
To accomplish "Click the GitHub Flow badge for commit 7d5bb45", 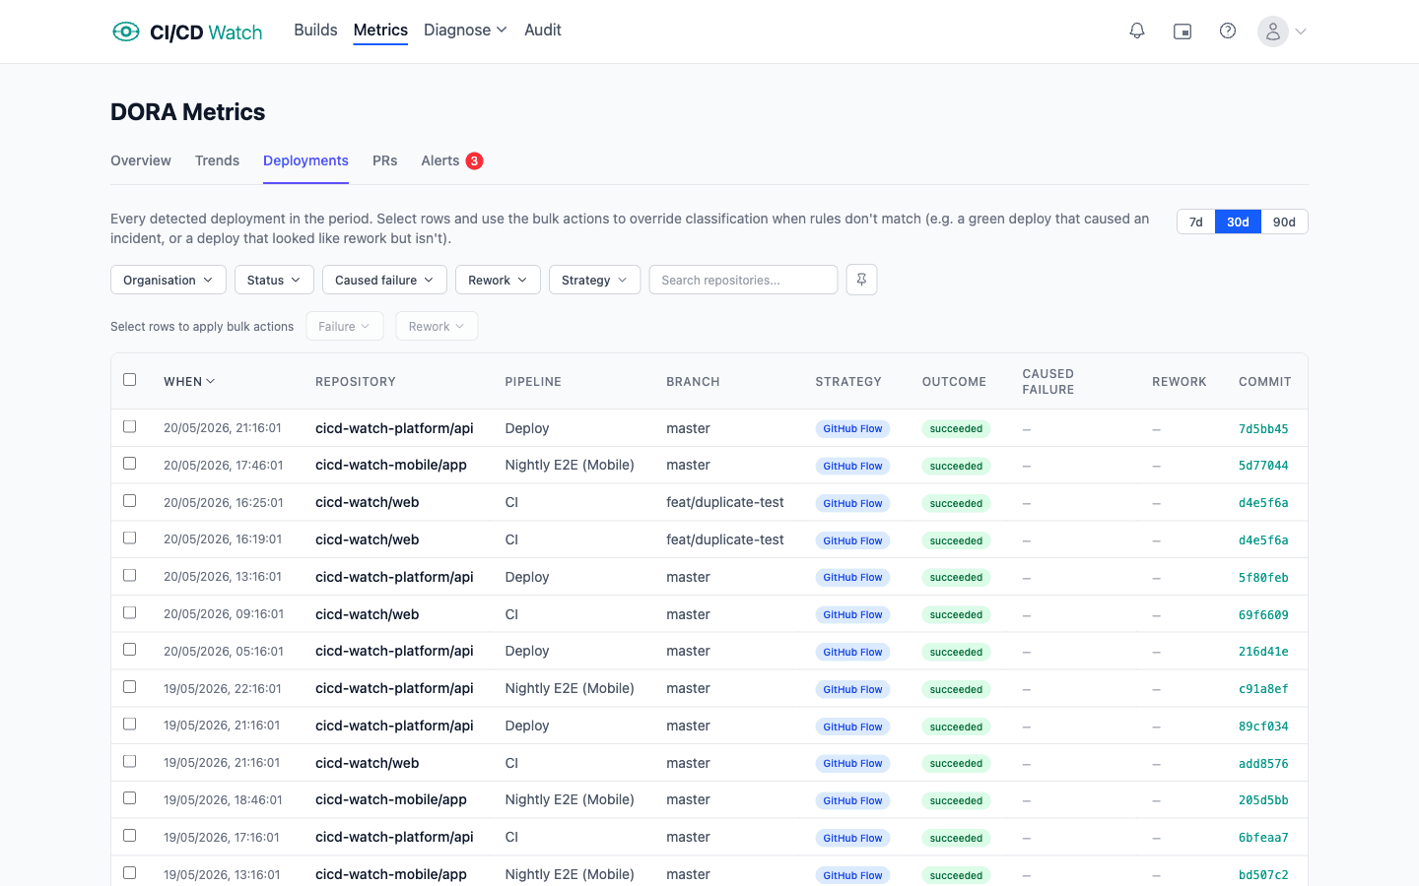I will 852,428.
